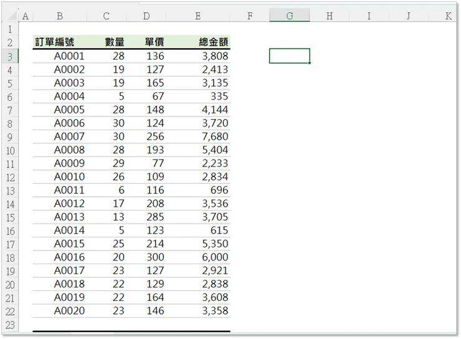The height and width of the screenshot is (339, 461).
Task: Select the row 12 header
Action: [x=10, y=178]
